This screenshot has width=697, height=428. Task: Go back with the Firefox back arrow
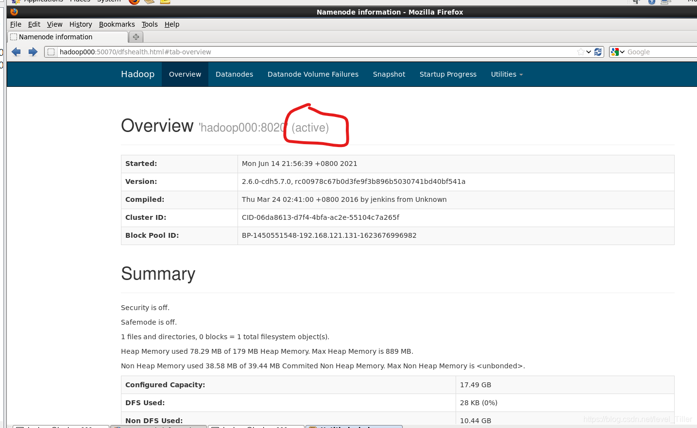tap(16, 52)
